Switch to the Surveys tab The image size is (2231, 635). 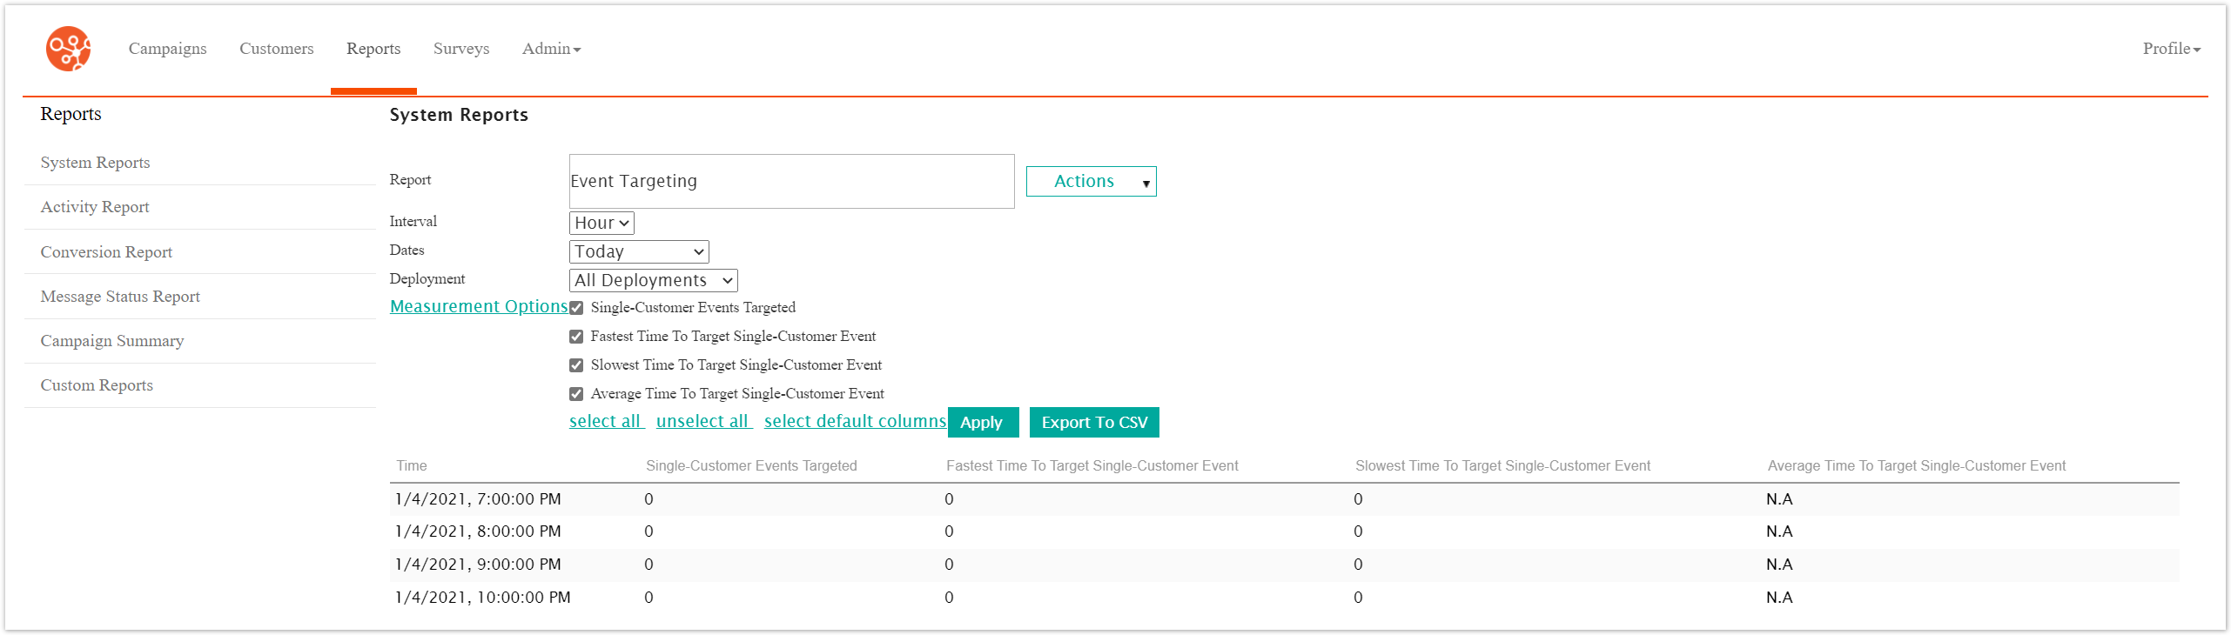[x=460, y=49]
